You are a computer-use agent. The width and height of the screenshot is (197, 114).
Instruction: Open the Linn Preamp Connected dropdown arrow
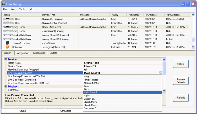(x=160, y=73)
